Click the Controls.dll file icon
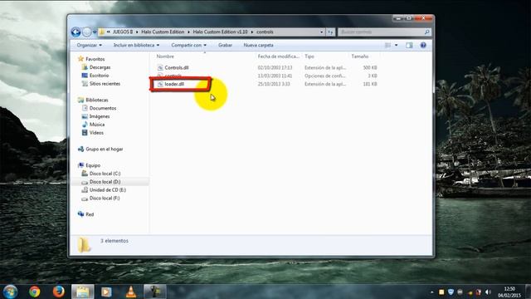Viewport: 531px width, 299px height. 160,68
